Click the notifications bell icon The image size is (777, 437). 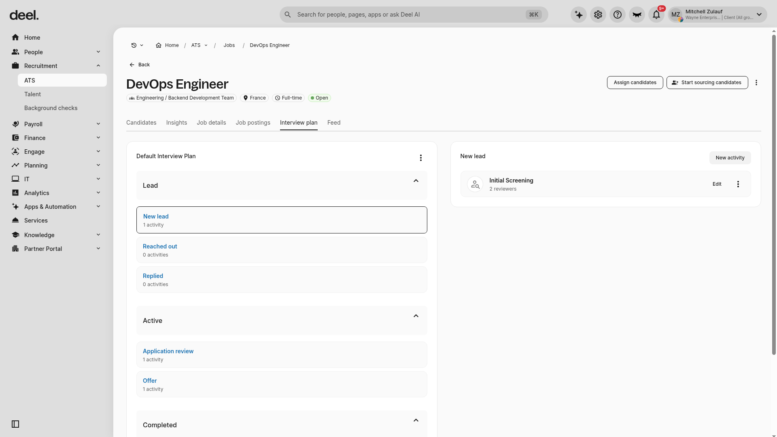pos(656,15)
